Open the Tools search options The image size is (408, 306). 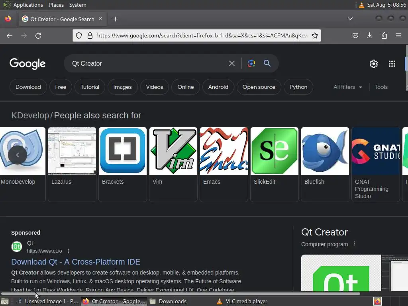[x=381, y=87]
